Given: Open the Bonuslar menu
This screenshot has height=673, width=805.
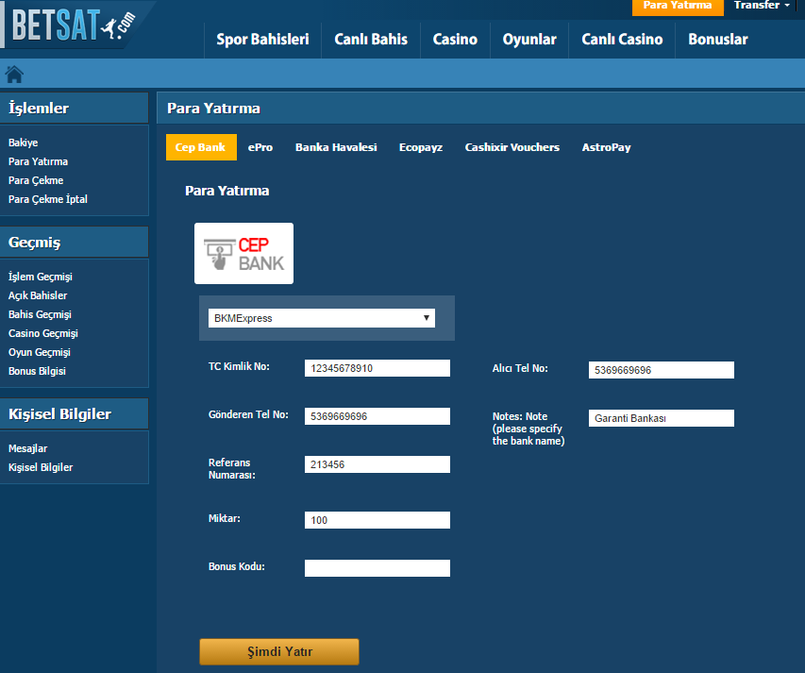Looking at the screenshot, I should point(718,40).
